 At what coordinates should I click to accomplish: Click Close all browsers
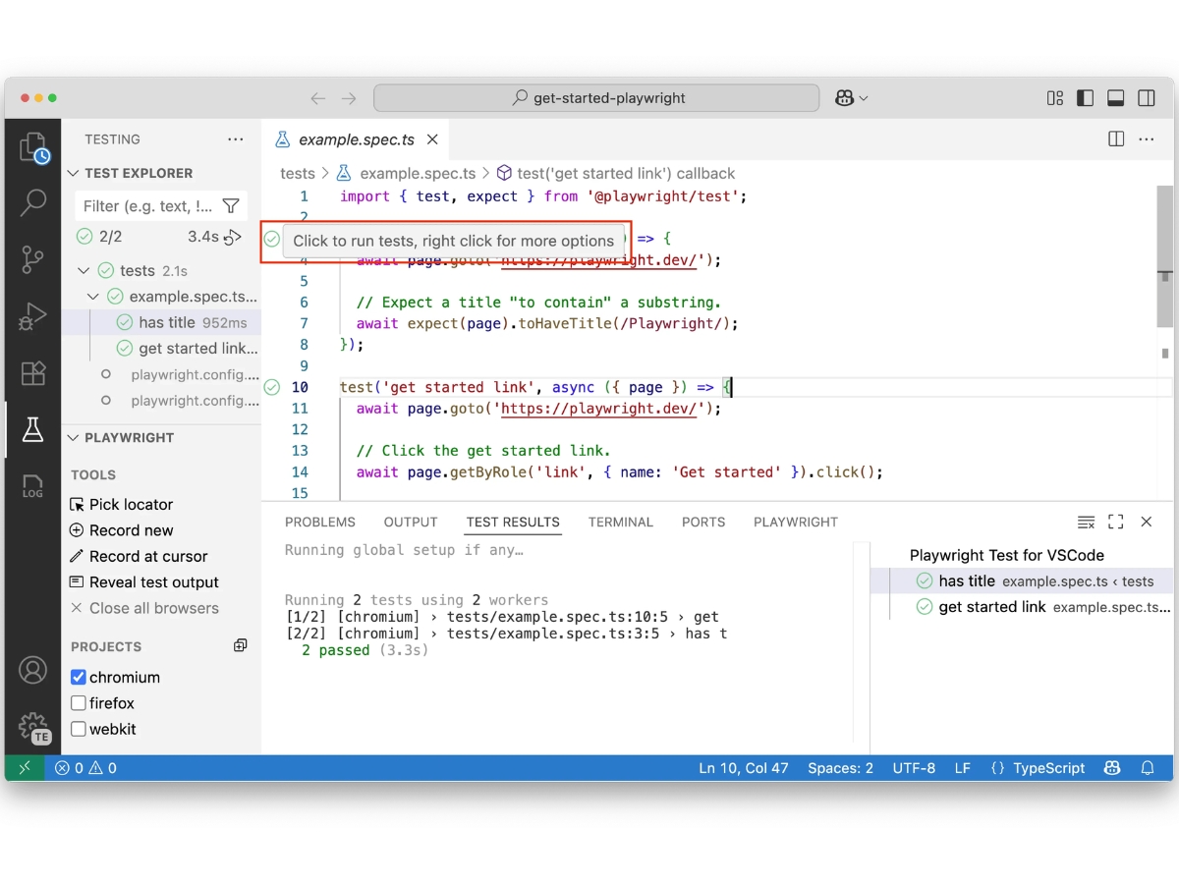(x=144, y=608)
